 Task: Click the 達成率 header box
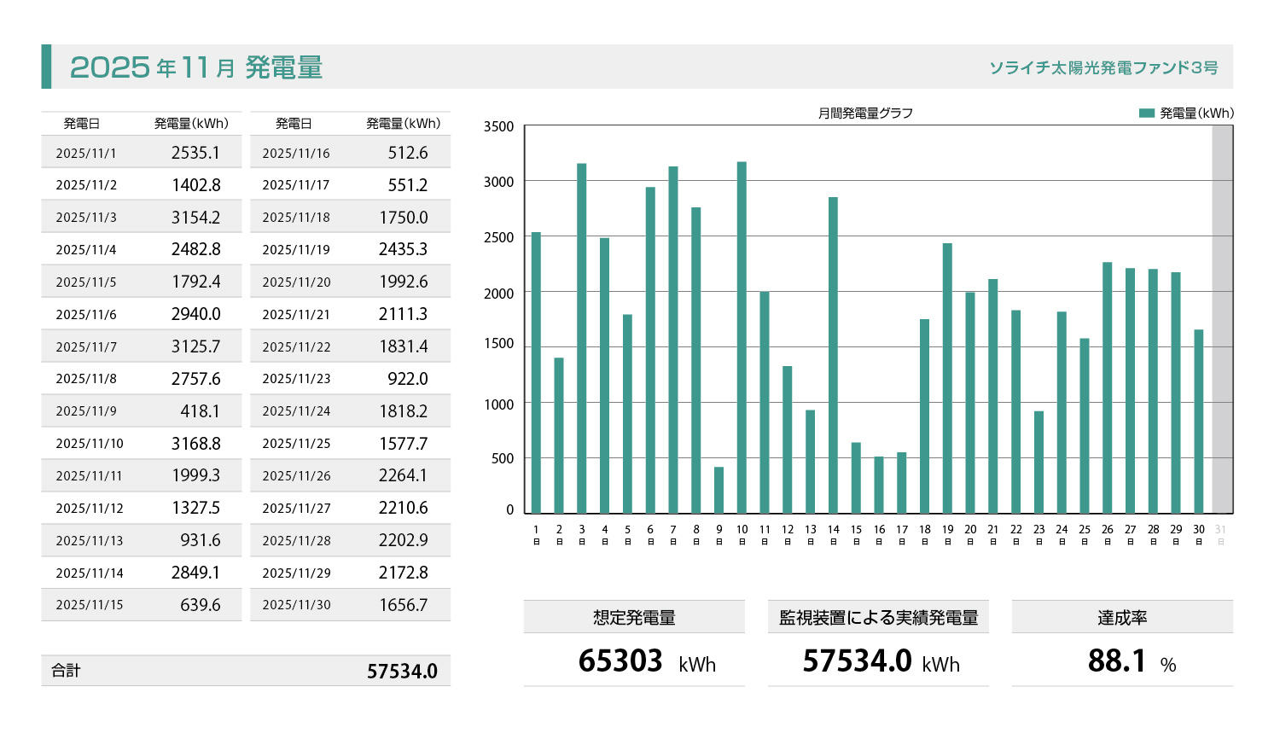tap(1122, 617)
